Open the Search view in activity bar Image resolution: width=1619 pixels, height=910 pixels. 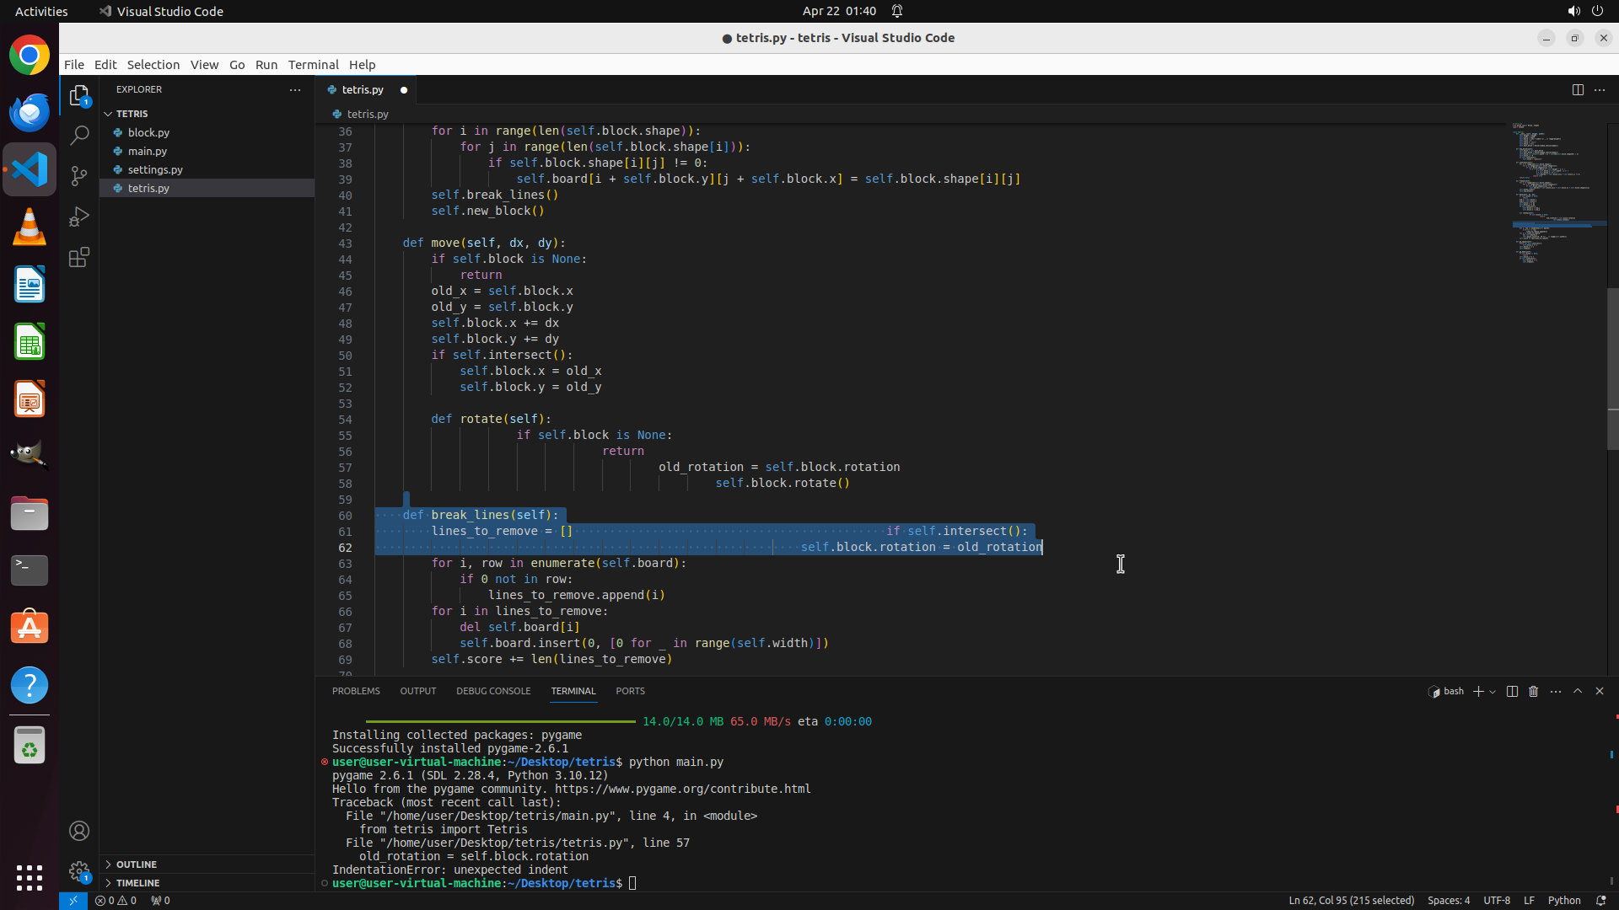point(79,135)
